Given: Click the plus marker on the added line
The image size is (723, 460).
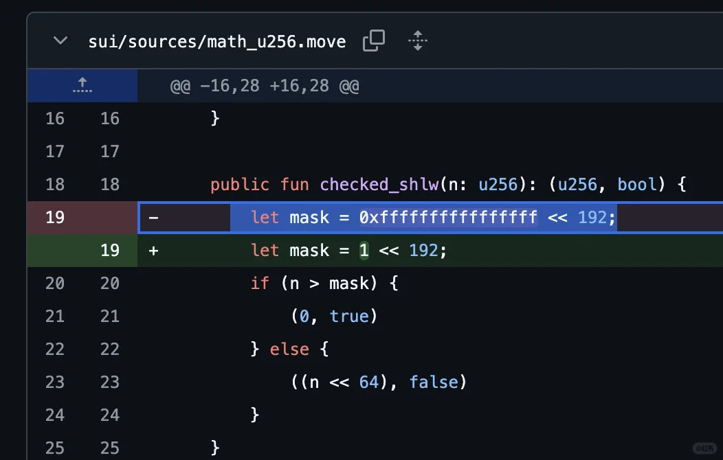Looking at the screenshot, I should click(153, 251).
